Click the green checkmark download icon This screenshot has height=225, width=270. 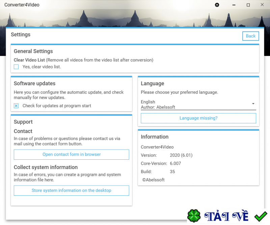[x=260, y=215]
